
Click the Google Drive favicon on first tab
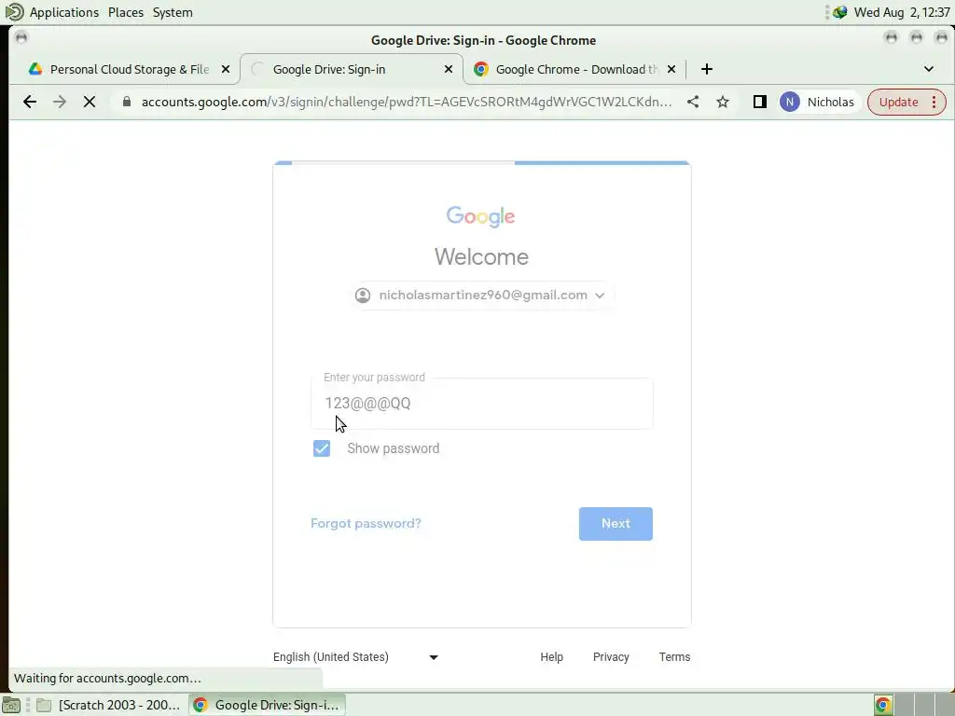pos(35,69)
